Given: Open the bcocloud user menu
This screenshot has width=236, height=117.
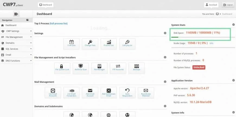Looking at the screenshot, I should (211, 5).
